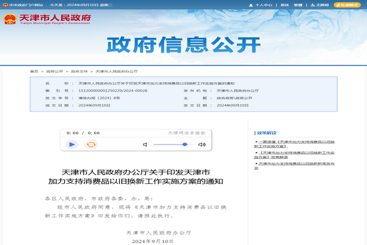
Task: Go to 首页 in the breadcrumb
Action: pyautogui.click(x=34, y=71)
